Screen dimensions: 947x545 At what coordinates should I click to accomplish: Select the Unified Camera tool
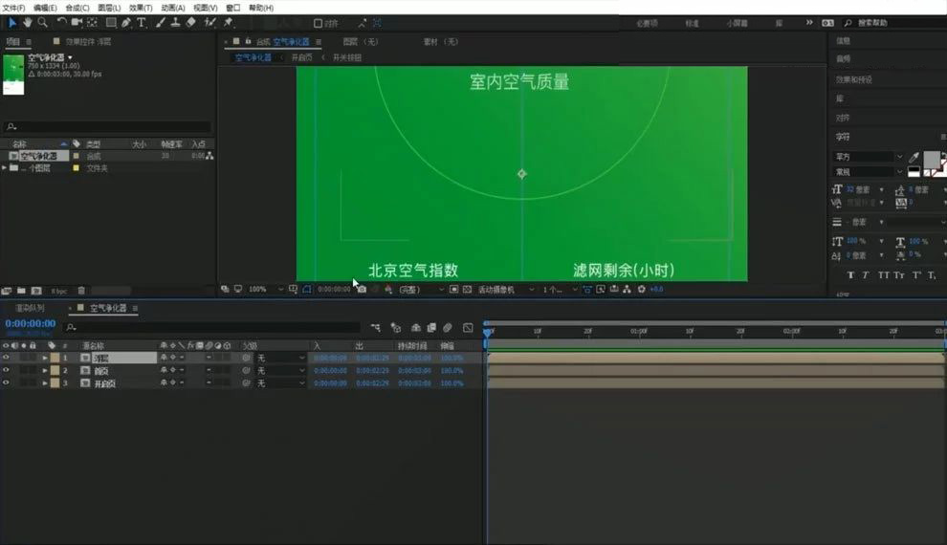[77, 23]
